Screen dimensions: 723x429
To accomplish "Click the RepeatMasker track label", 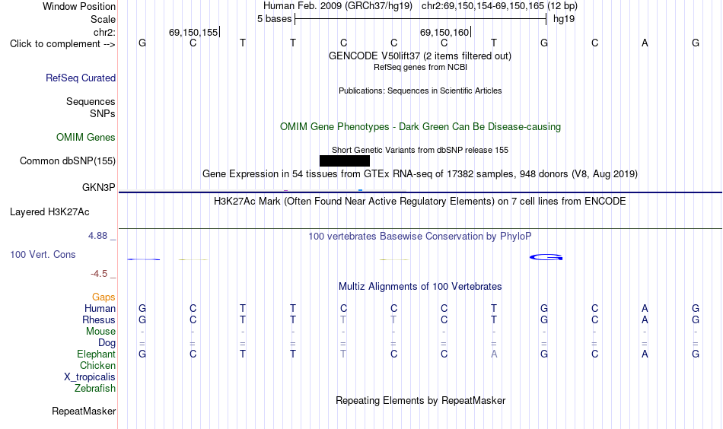I will pos(84,411).
